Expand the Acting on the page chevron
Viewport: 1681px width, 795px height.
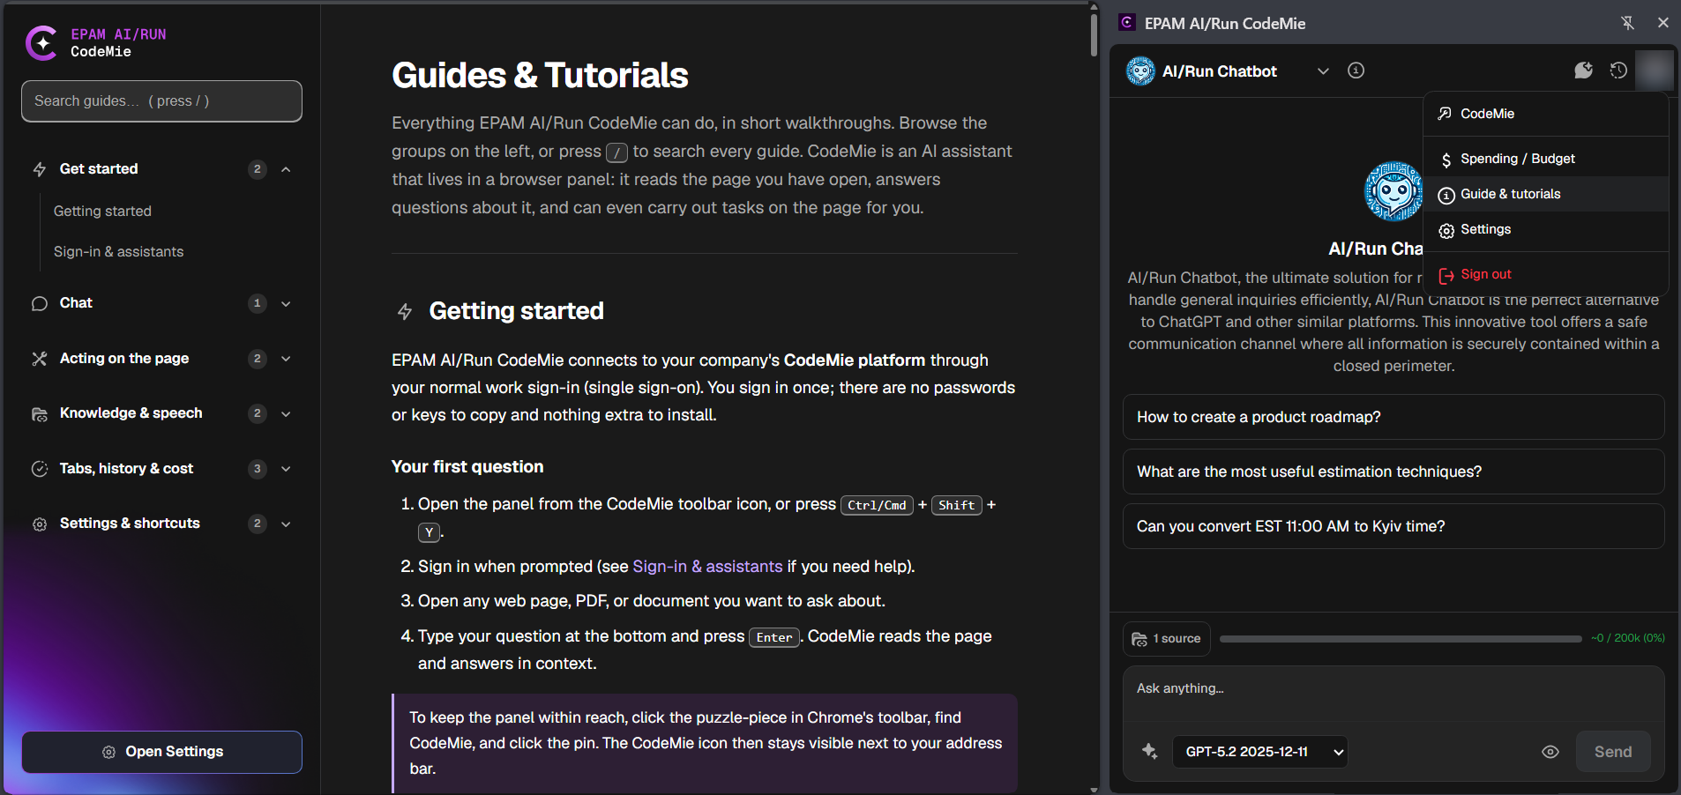(x=286, y=359)
